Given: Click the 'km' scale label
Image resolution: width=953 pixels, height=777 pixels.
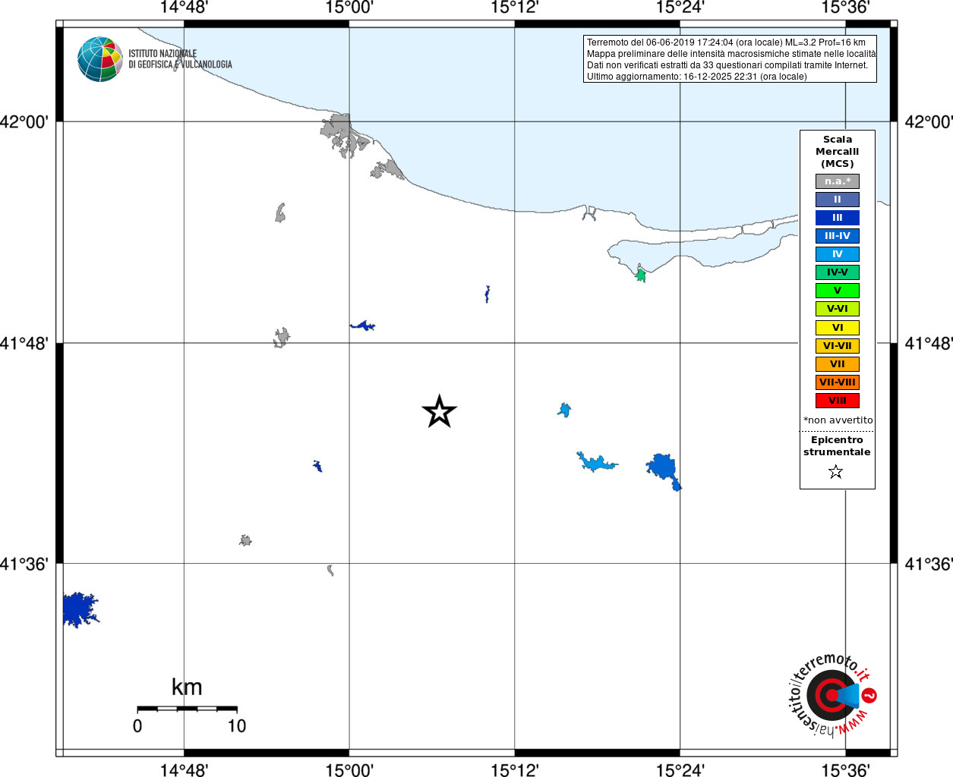Looking at the screenshot, I should click(187, 687).
